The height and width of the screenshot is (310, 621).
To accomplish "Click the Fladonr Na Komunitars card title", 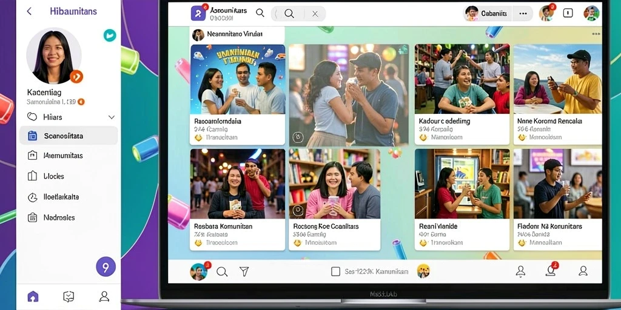I will pyautogui.click(x=549, y=226).
